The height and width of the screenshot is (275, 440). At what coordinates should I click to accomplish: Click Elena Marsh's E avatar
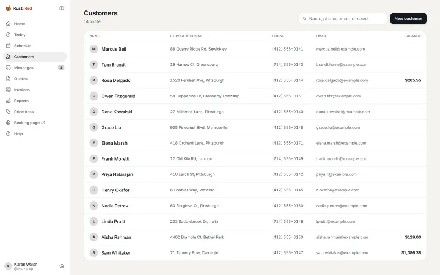94,143
